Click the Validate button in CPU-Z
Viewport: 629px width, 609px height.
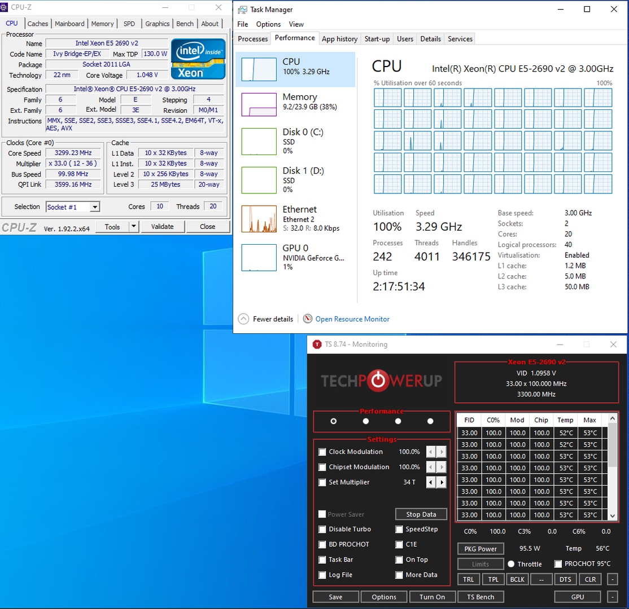click(163, 227)
